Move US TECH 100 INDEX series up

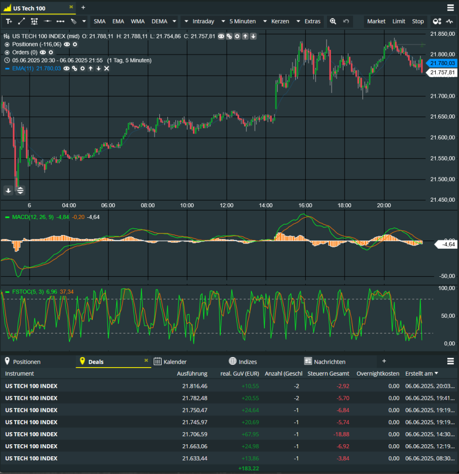(245, 37)
